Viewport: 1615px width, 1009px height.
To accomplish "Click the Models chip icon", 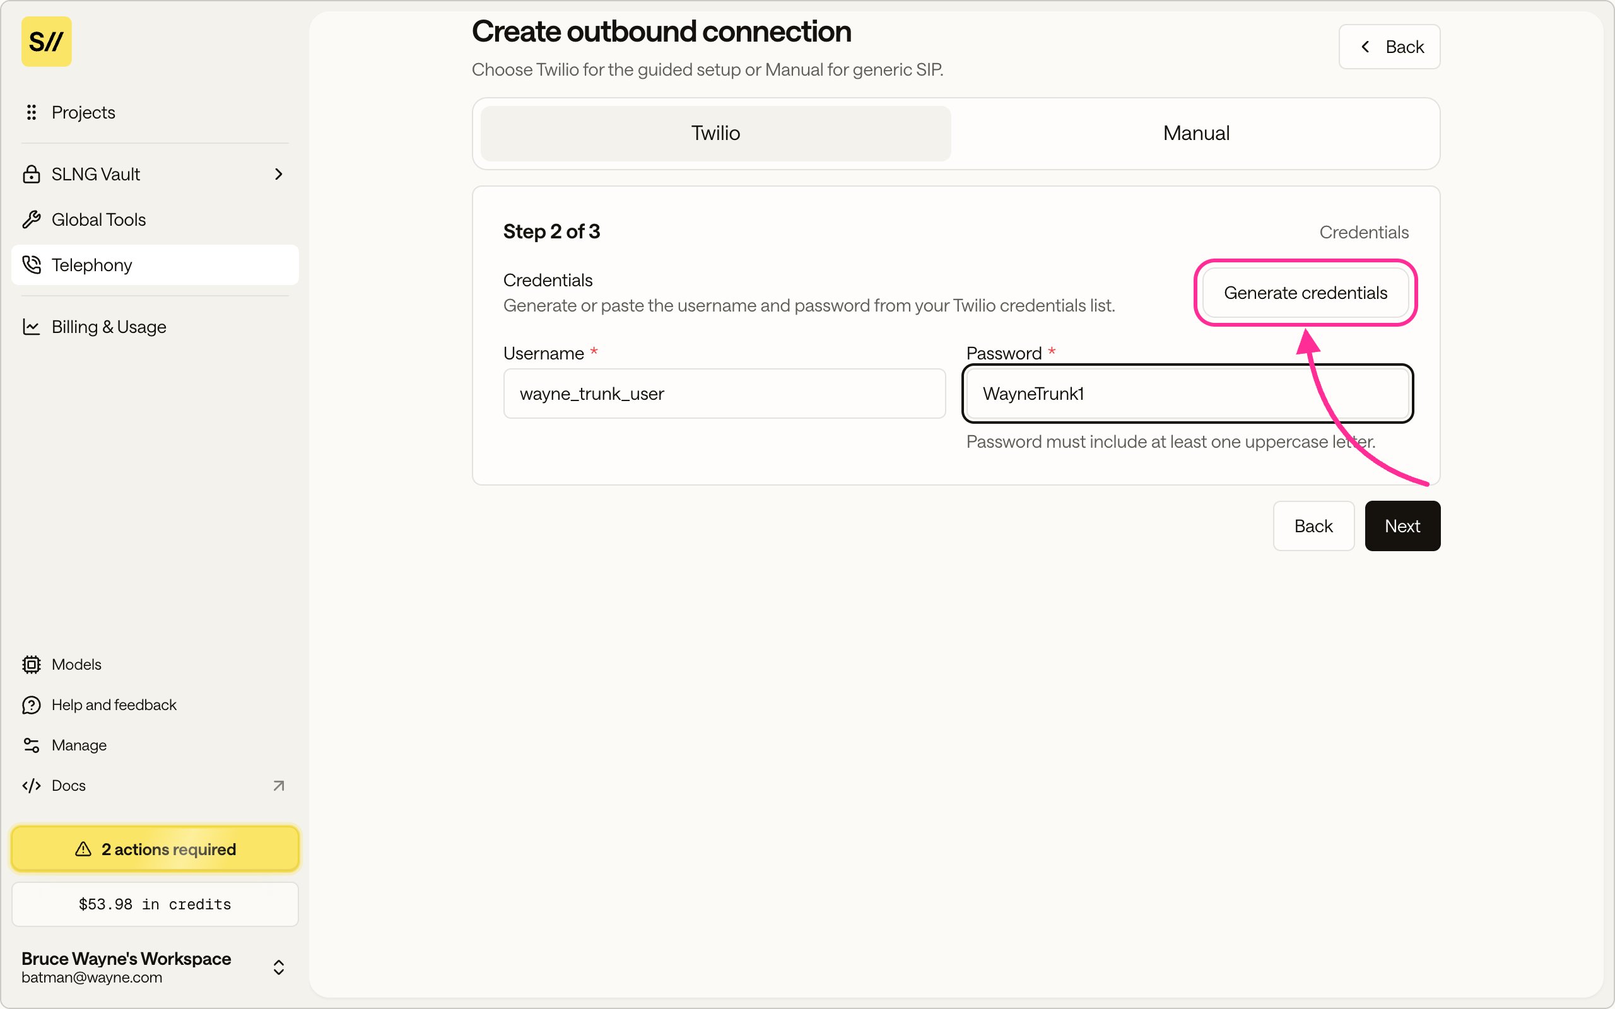I will click(32, 665).
